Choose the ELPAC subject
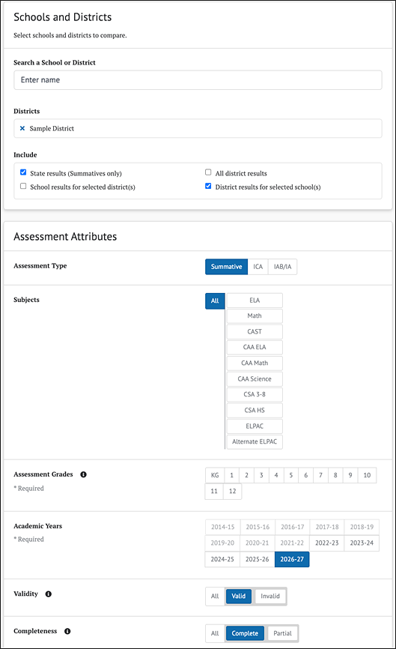The height and width of the screenshot is (649, 396). click(x=255, y=426)
